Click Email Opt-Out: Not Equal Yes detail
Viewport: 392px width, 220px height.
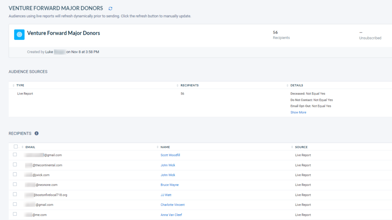311,106
